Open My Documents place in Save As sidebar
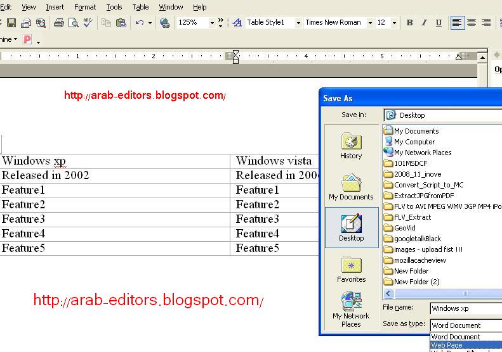The image size is (502, 352). coord(351,187)
